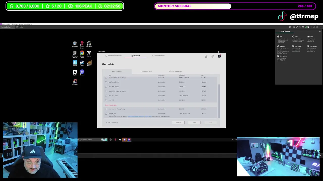Switch to the Microsoft APP tab
Image resolution: width=323 pixels, height=181 pixels.
pyautogui.click(x=146, y=72)
